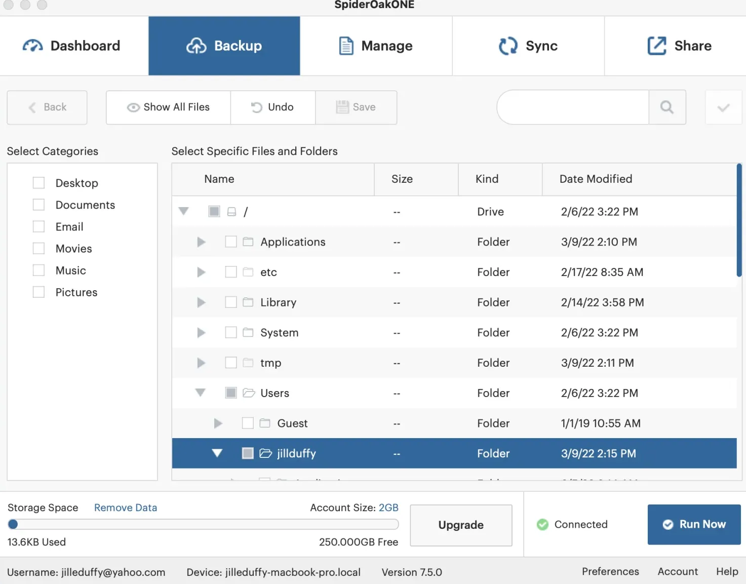
Task: Open the Share tab
Action: pos(676,46)
